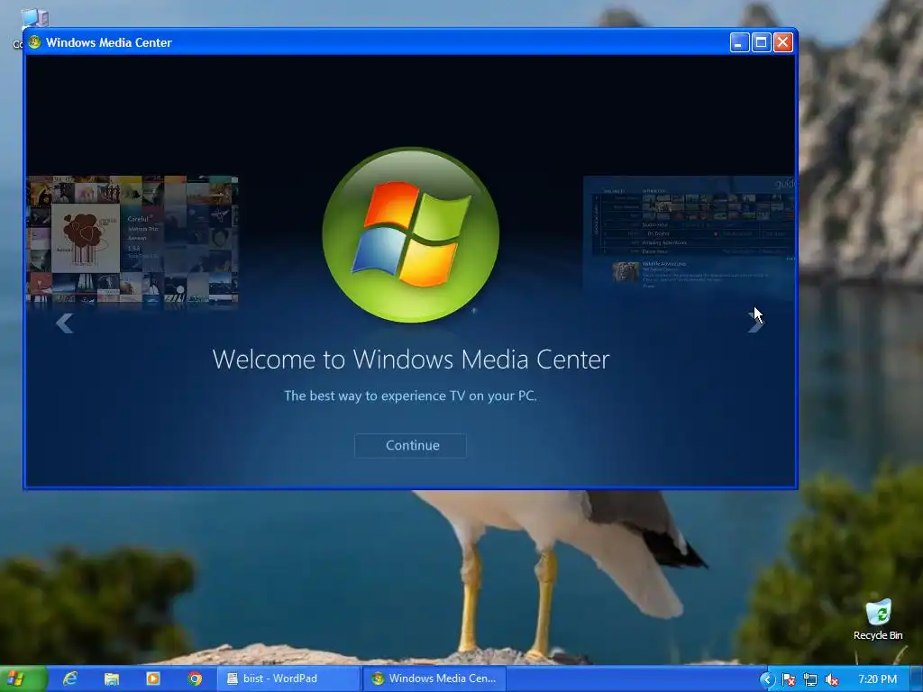
Task: Select the TV guide preview thumbnail
Action: coord(689,233)
